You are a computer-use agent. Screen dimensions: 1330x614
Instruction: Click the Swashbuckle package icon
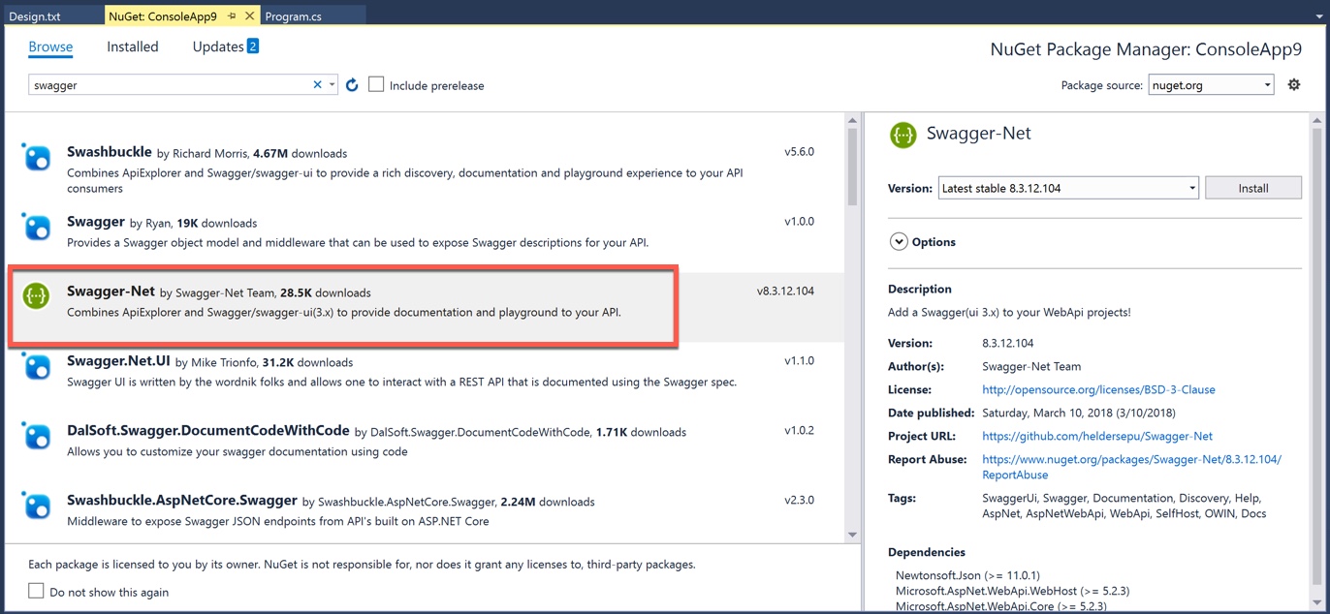coord(37,157)
